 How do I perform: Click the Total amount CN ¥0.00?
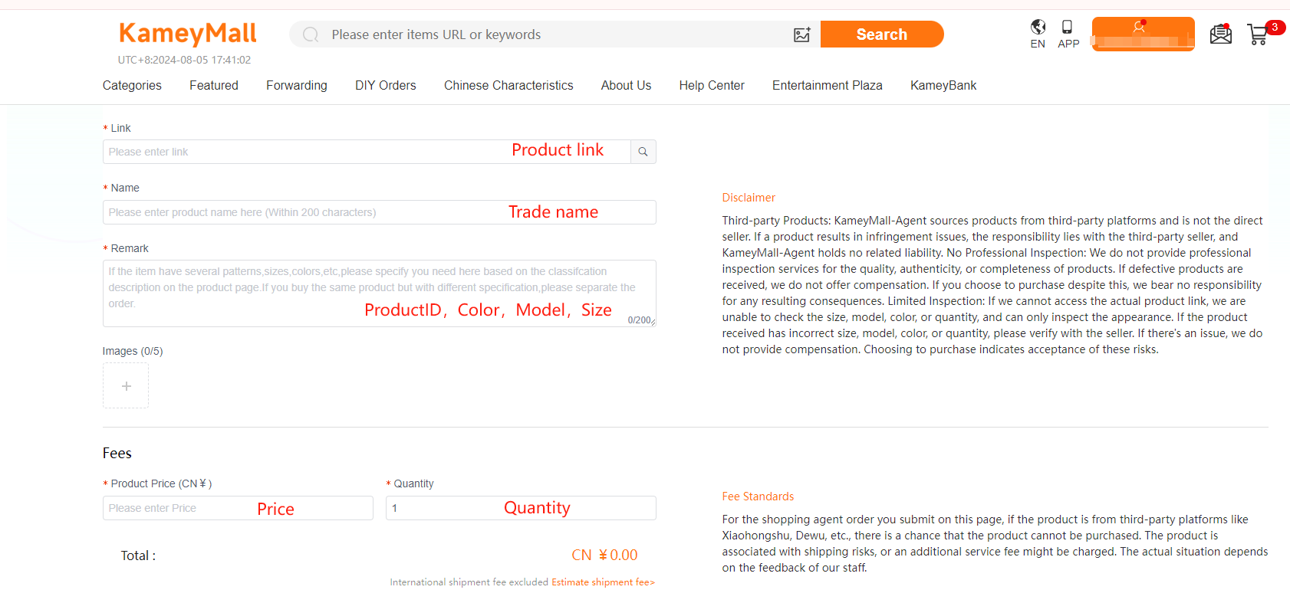(604, 555)
